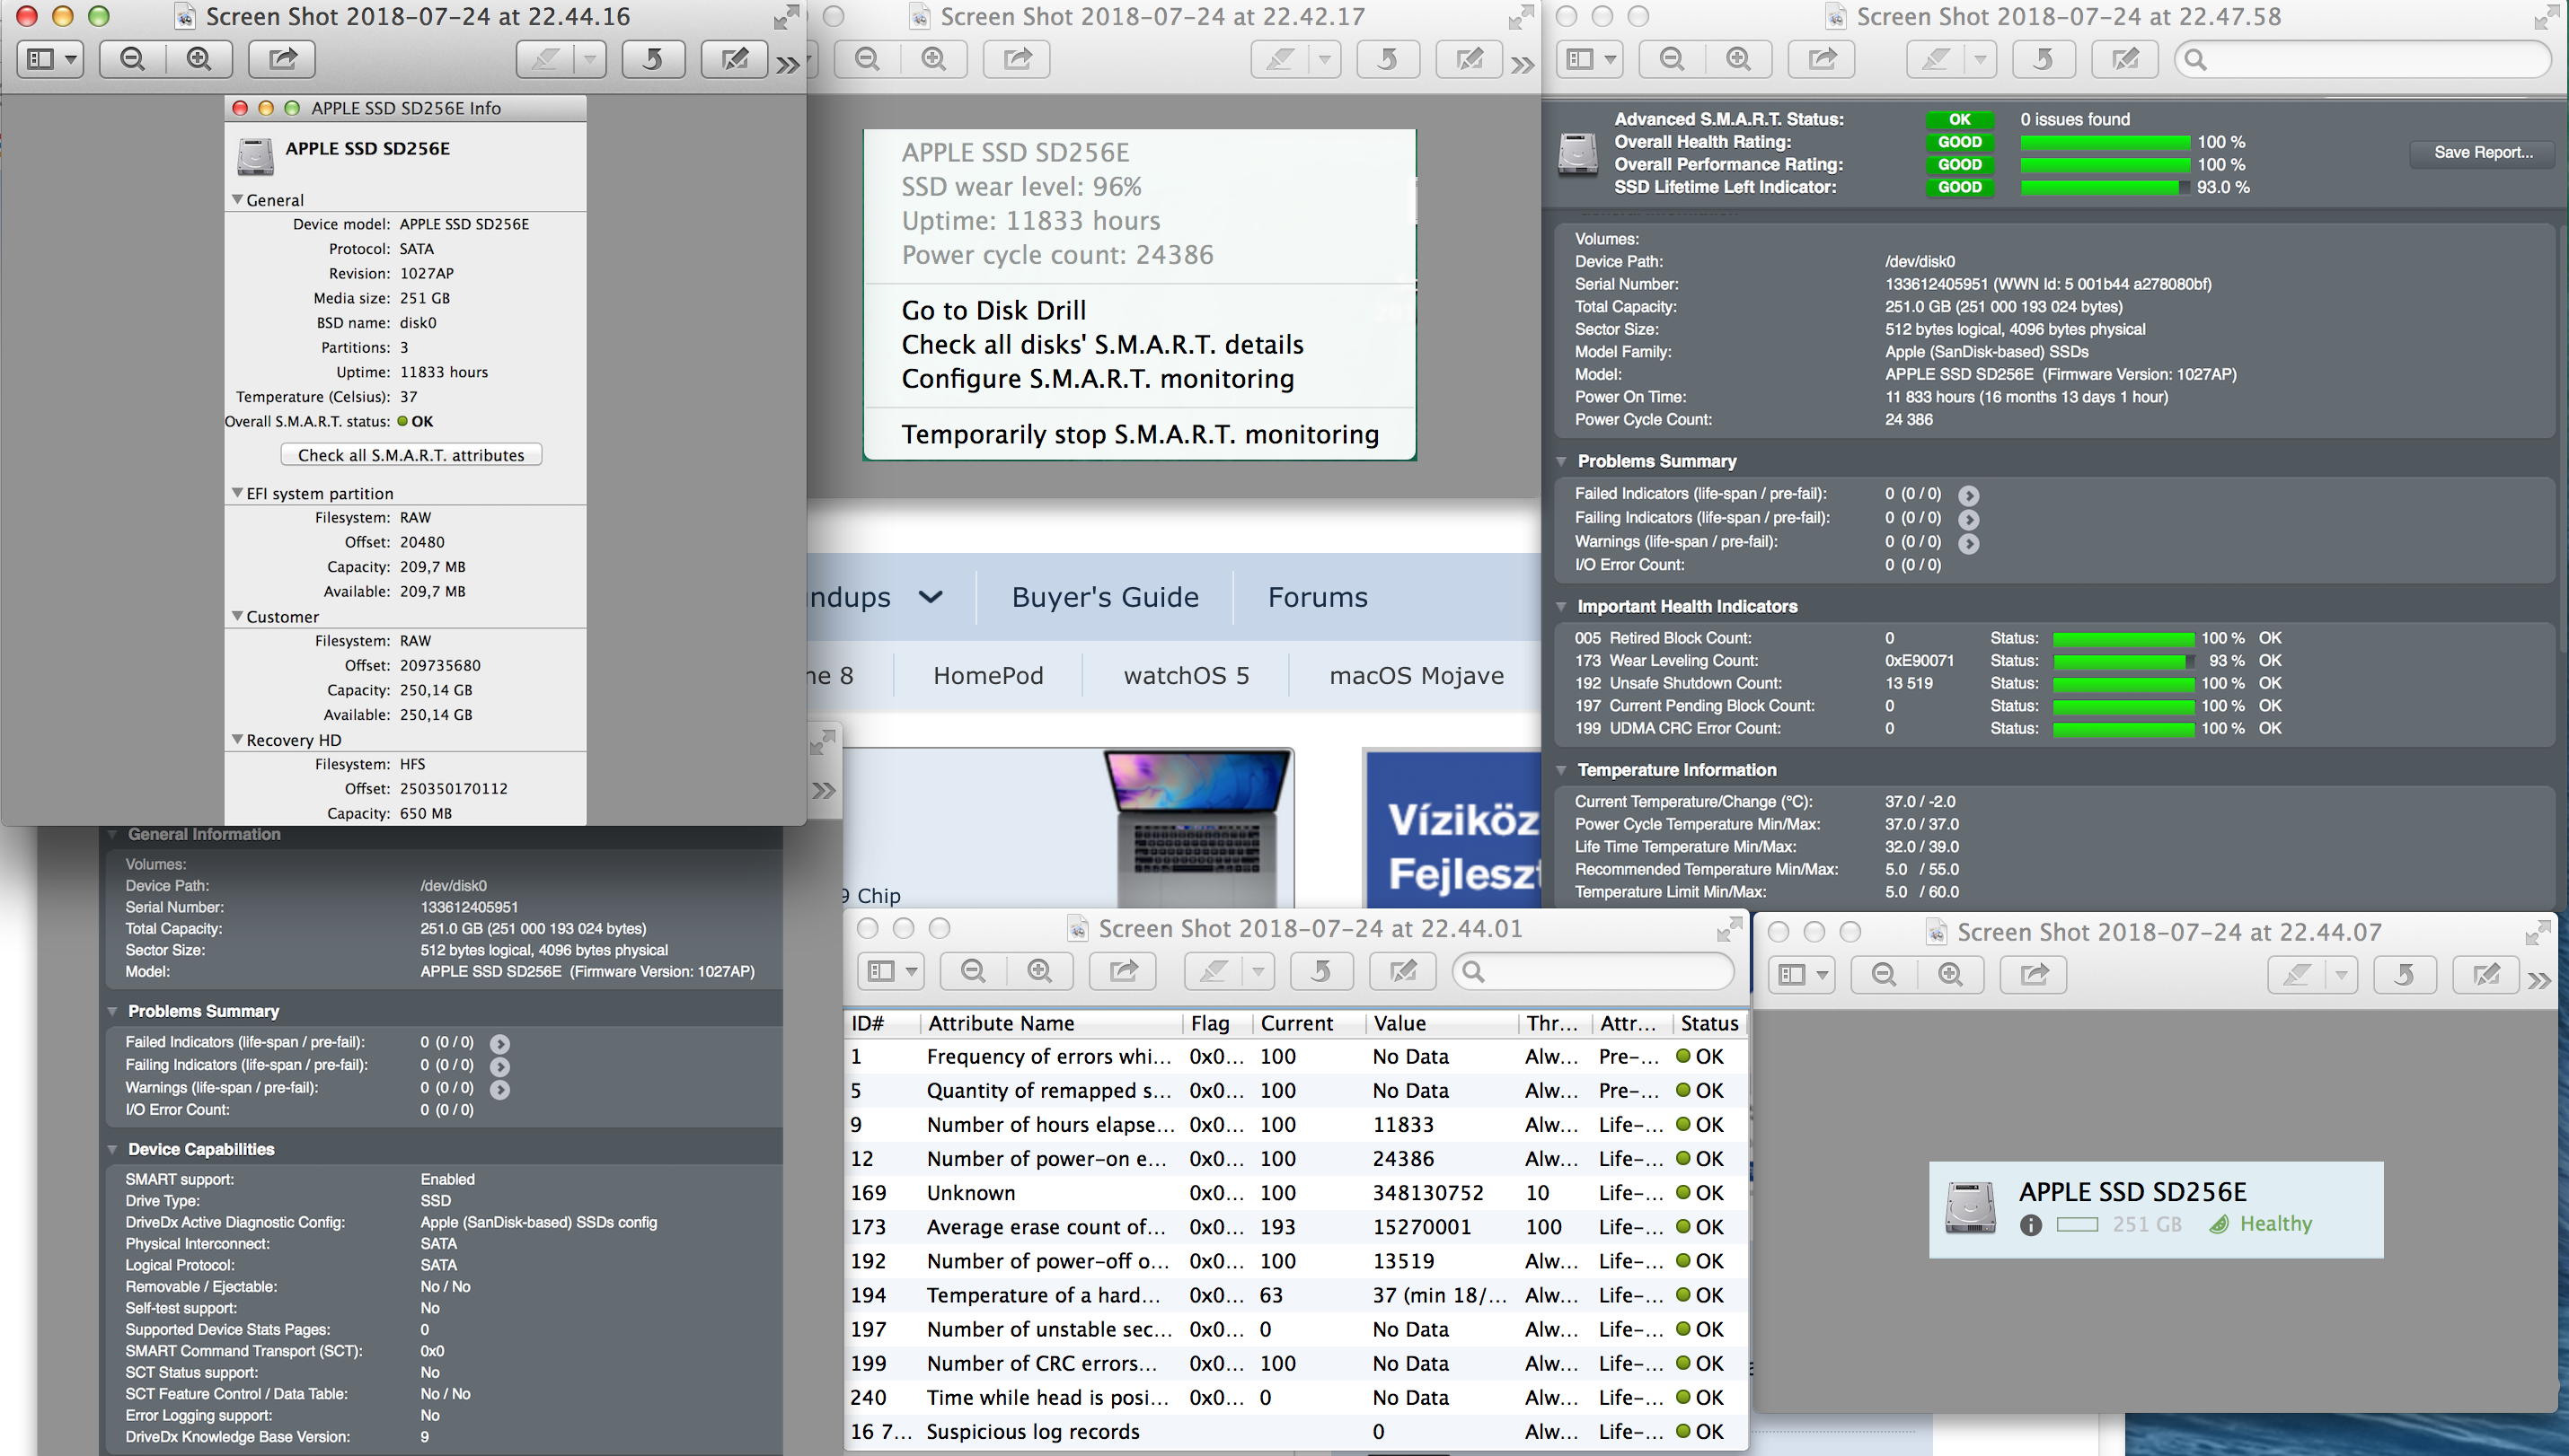Open the watchOS 5 link
2569x1456 pixels.
(1187, 676)
